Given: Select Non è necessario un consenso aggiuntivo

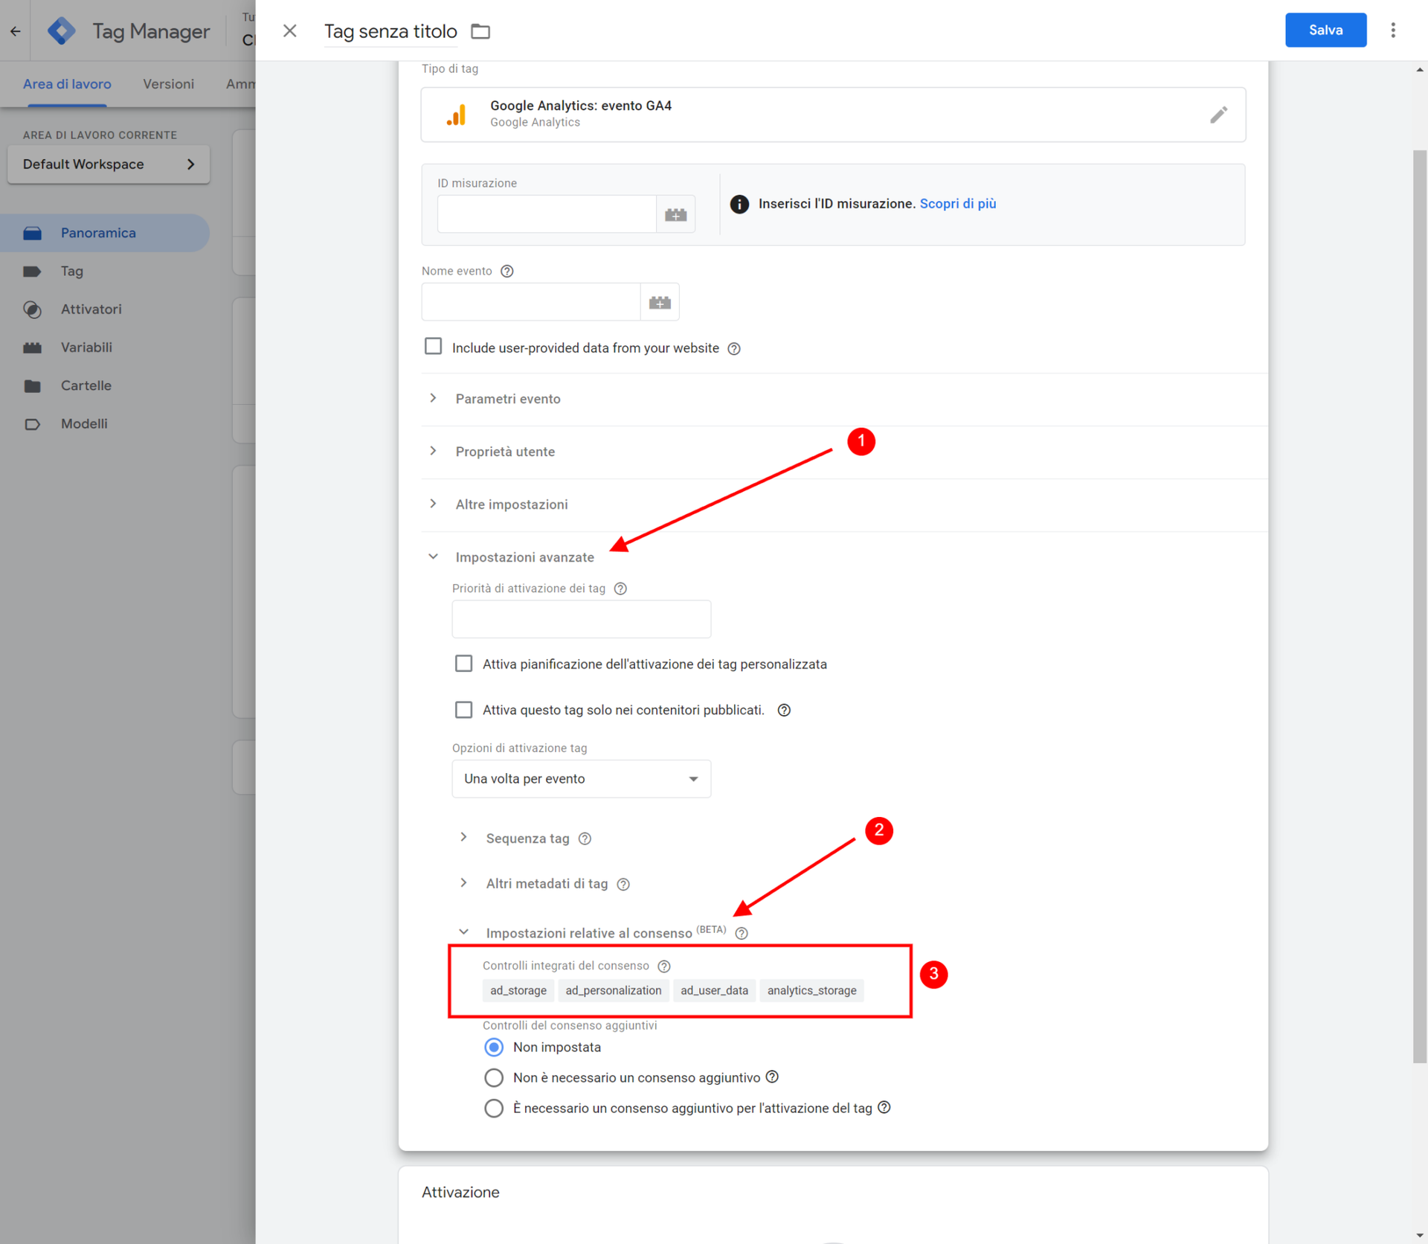Looking at the screenshot, I should pyautogui.click(x=494, y=1077).
